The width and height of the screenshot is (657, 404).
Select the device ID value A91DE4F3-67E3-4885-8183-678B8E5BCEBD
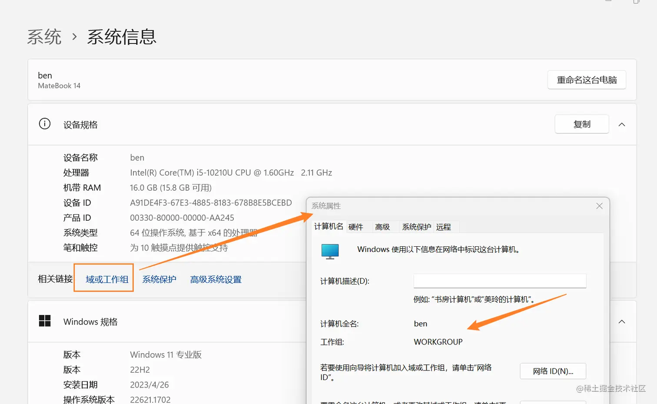[x=211, y=203]
